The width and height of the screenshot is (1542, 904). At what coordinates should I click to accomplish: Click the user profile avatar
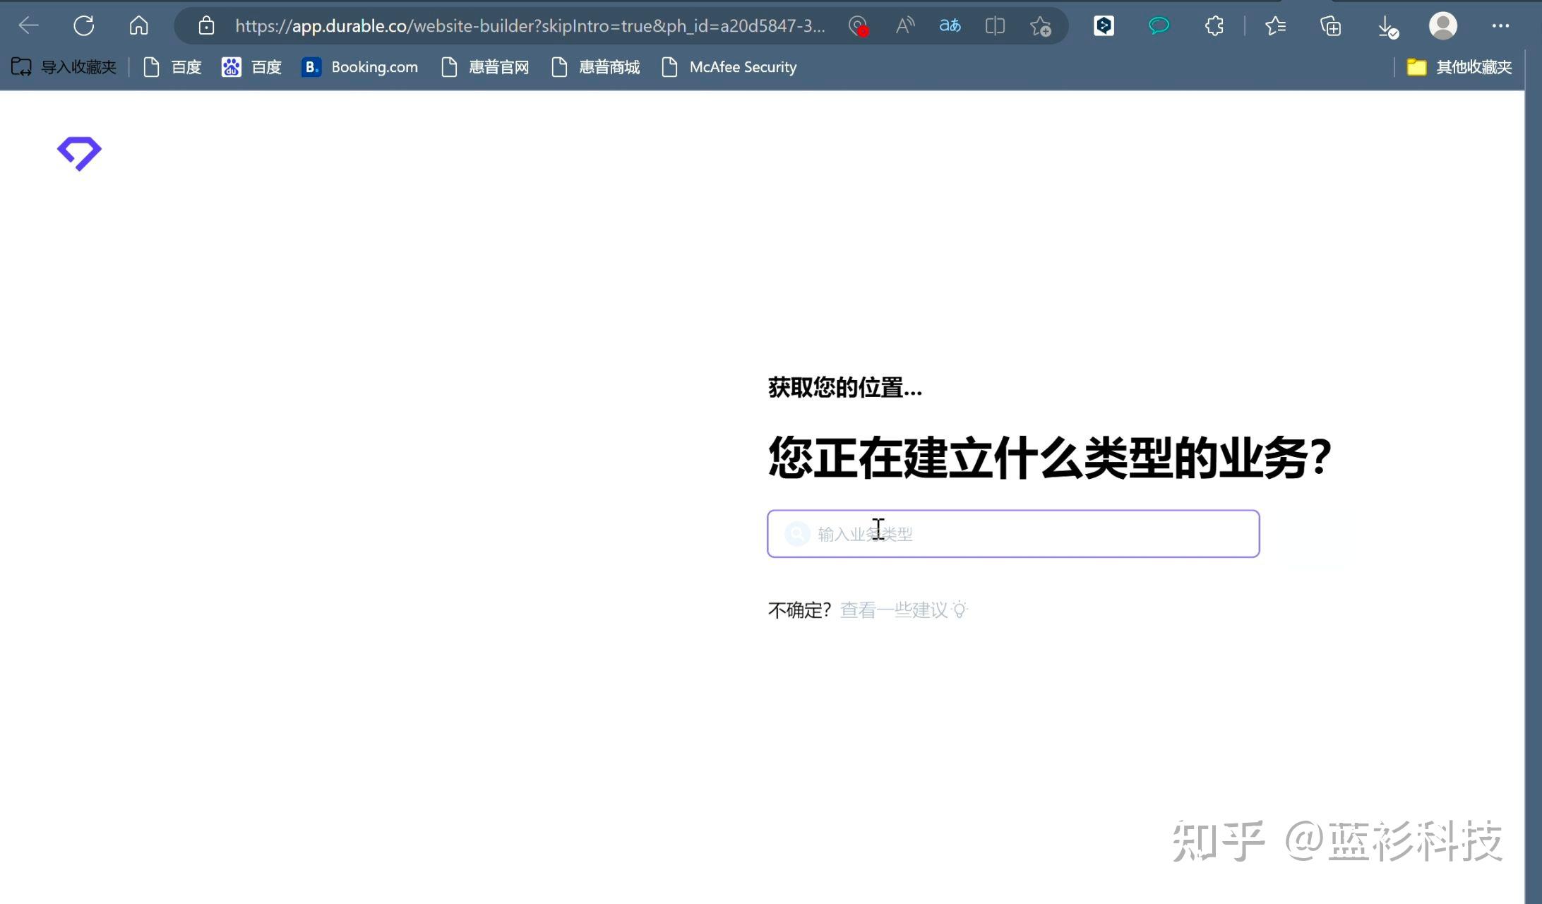pos(1442,26)
